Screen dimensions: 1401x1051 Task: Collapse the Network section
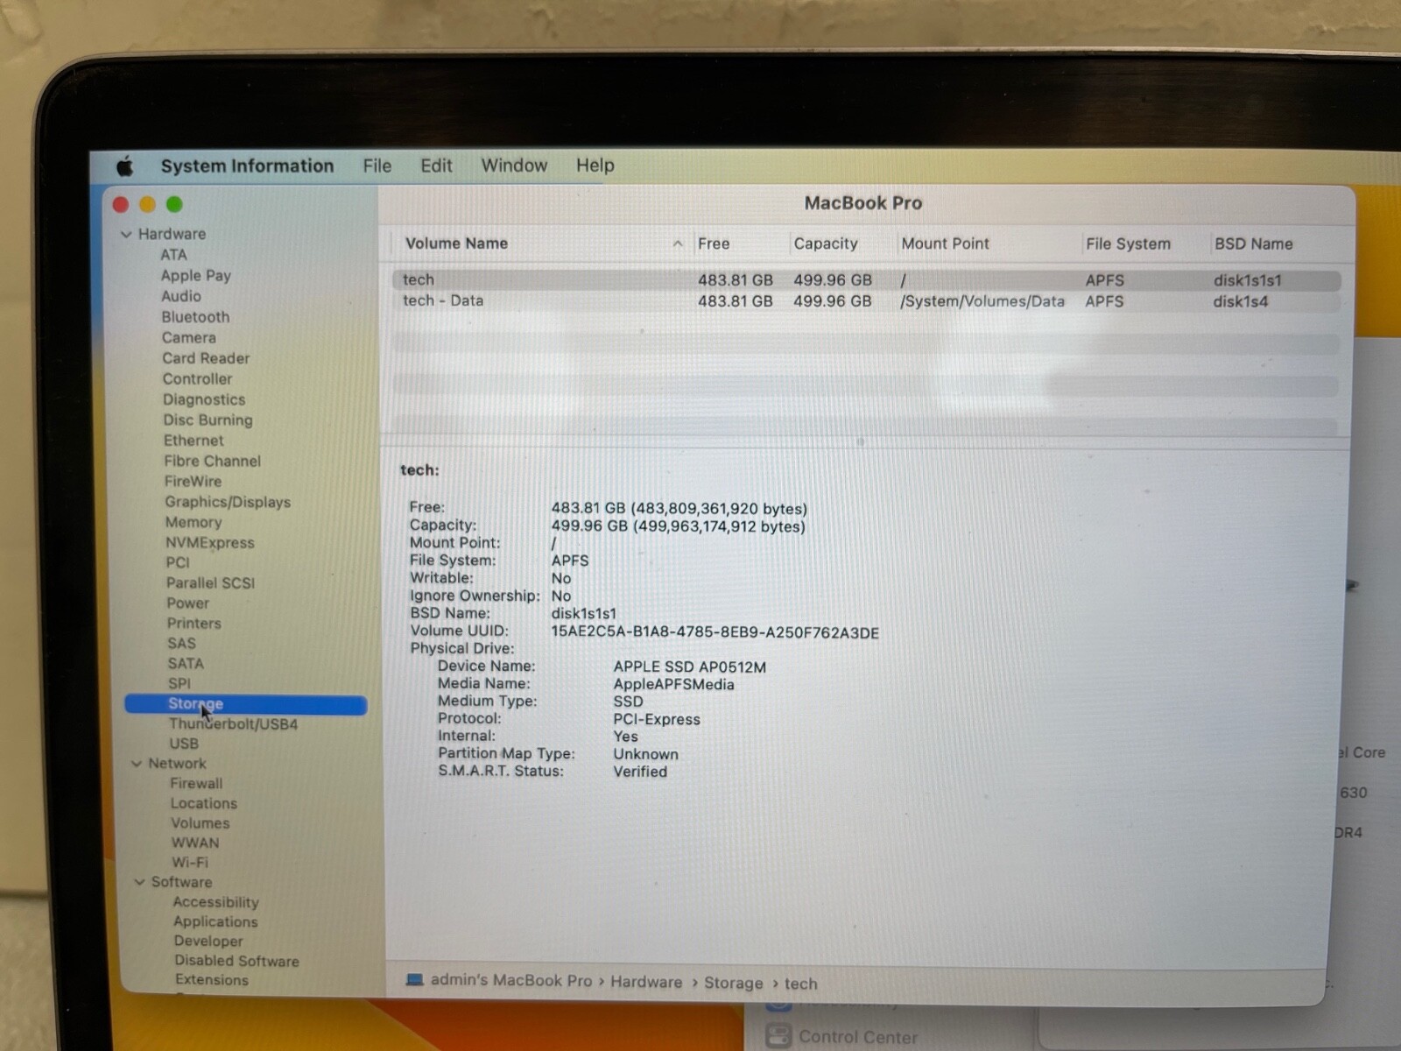coord(136,764)
